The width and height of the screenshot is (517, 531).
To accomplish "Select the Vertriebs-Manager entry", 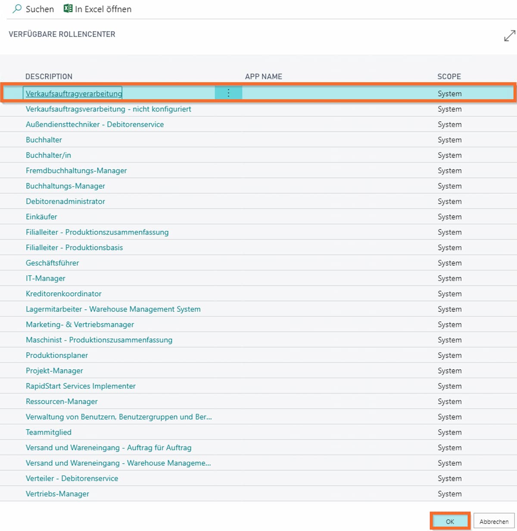I will [x=58, y=494].
